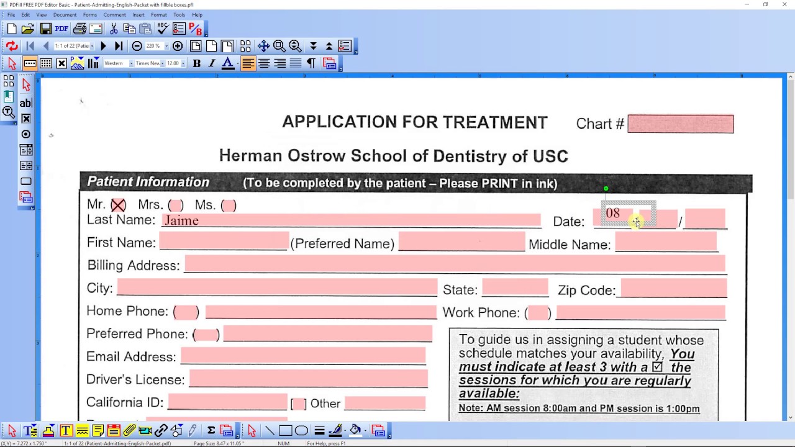Viewport: 795px width, 447px height.
Task: Create a new blank PDF document
Action: (x=12, y=29)
